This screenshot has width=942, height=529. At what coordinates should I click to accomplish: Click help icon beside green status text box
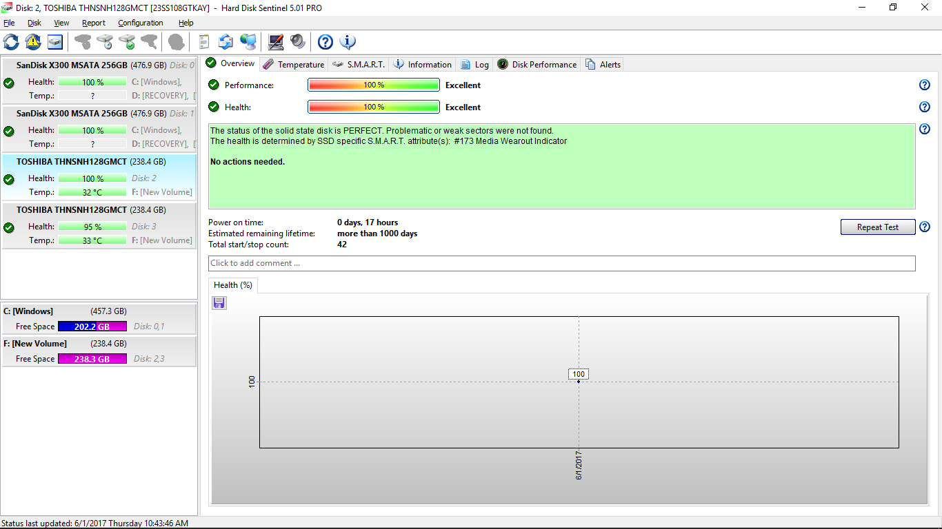[925, 129]
